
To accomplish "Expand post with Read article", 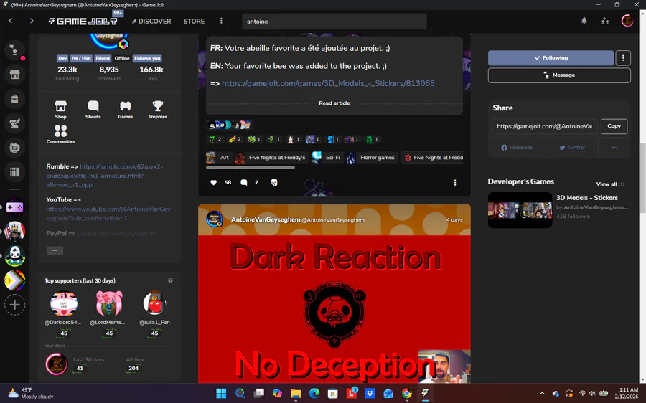I will (x=334, y=103).
